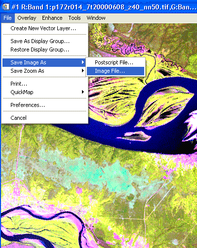Screen dimensions: 197x248
Task: Select Postscript File in the submenu
Action: [x=116, y=62]
